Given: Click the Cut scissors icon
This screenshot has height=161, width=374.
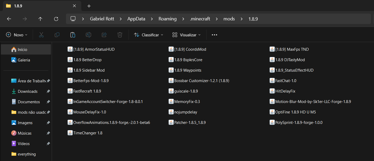Looking at the screenshot, I should (x=41, y=35).
